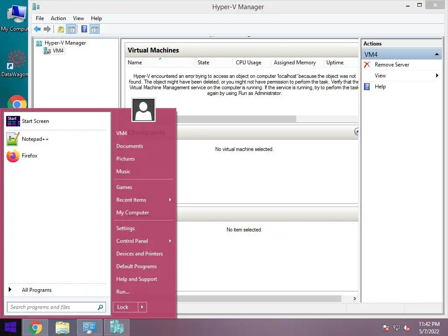Screen dimensions: 448x336
Task: Click the Up one level folder icon
Action: tap(60, 29)
